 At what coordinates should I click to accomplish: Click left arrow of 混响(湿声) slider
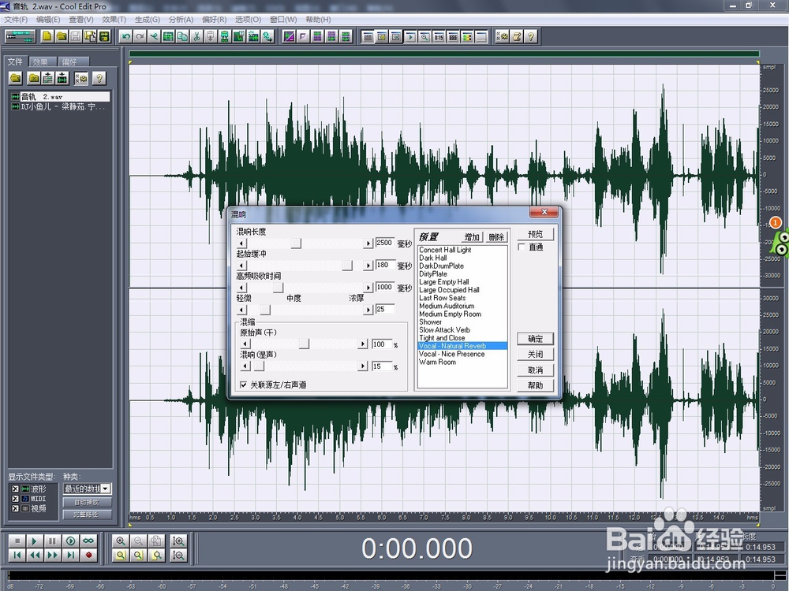click(x=245, y=366)
